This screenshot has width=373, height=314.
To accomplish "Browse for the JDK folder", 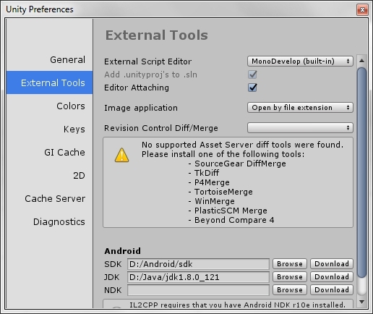I will click(290, 277).
